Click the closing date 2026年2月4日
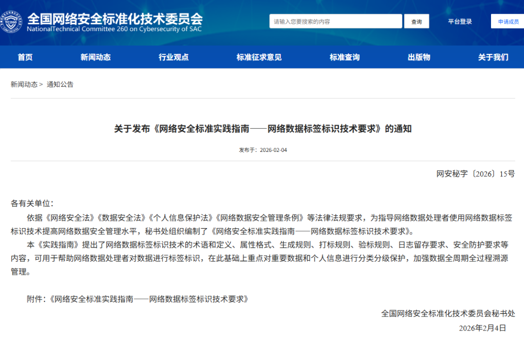The image size is (524, 347). tap(482, 328)
